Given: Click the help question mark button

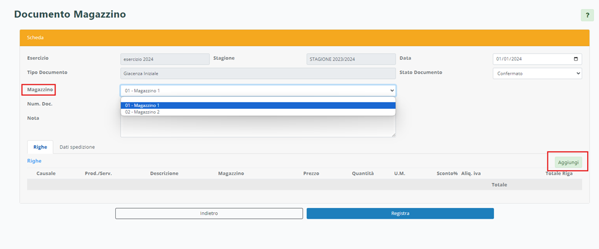Looking at the screenshot, I should tap(587, 15).
